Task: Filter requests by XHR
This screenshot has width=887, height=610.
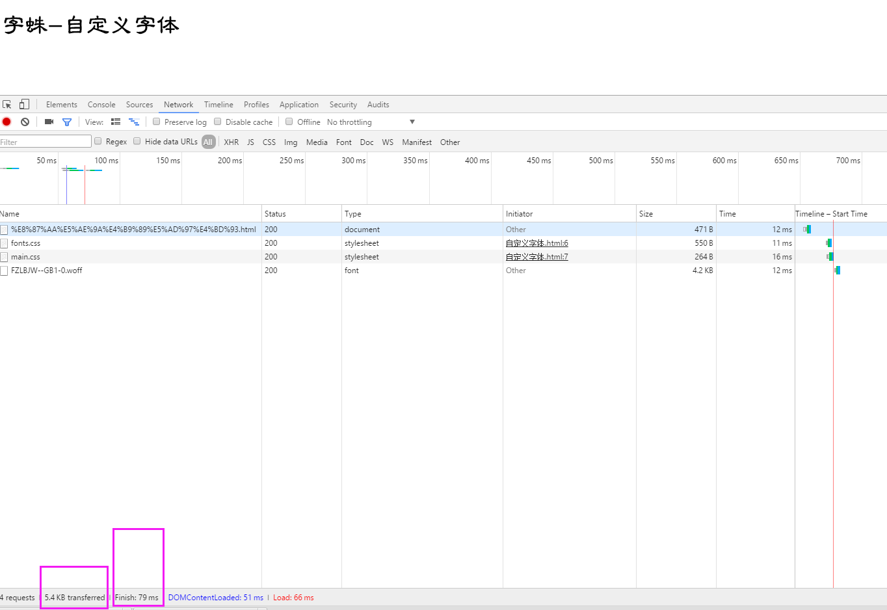Action: (232, 142)
